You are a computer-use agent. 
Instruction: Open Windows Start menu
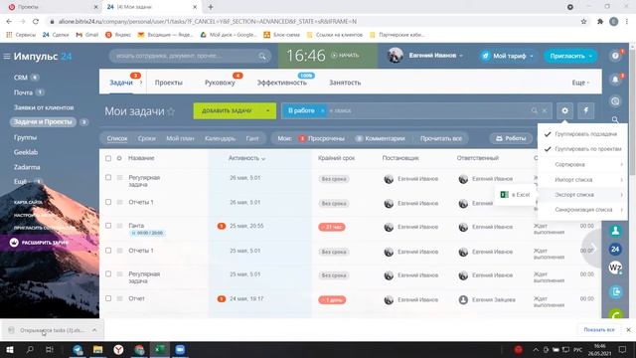pyautogui.click(x=10, y=349)
